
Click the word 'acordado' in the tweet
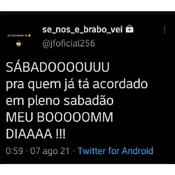click(120, 84)
